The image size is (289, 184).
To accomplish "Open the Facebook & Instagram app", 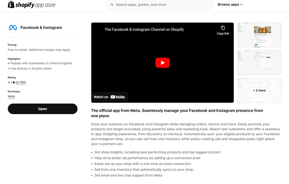I will tap(43, 109).
